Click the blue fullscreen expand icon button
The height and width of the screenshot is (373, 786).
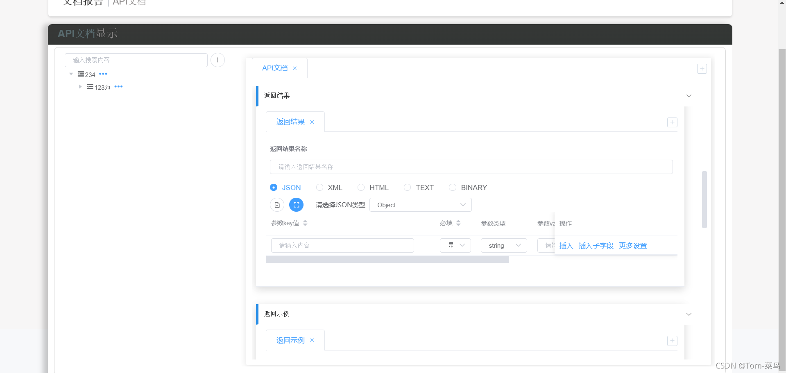pyautogui.click(x=297, y=205)
